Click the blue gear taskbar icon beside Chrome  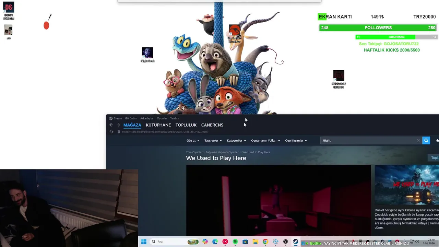point(275,242)
